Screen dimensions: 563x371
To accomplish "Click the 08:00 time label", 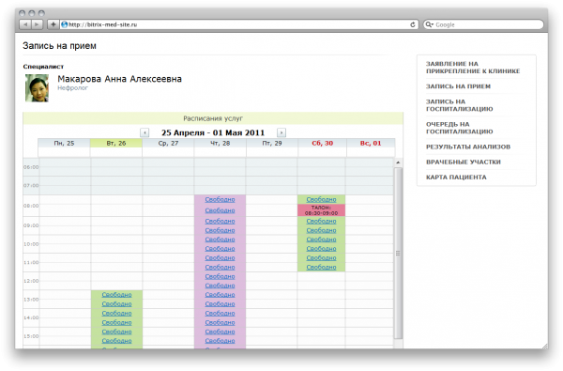I will point(31,206).
